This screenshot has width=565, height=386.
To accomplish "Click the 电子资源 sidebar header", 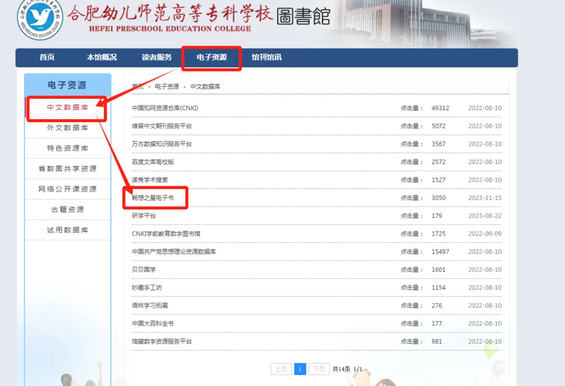I will [x=67, y=85].
